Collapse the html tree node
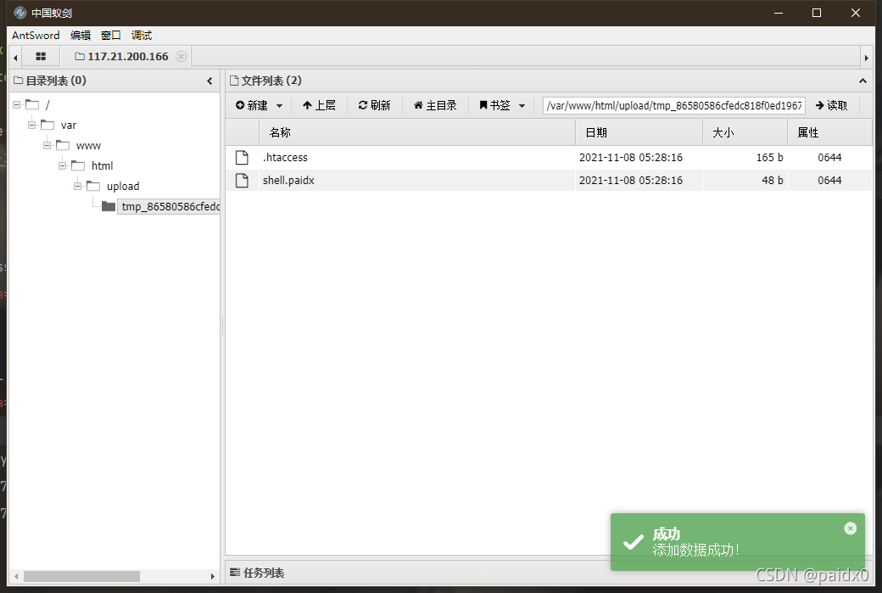Screen dimensions: 882x593 pyautogui.click(x=63, y=165)
